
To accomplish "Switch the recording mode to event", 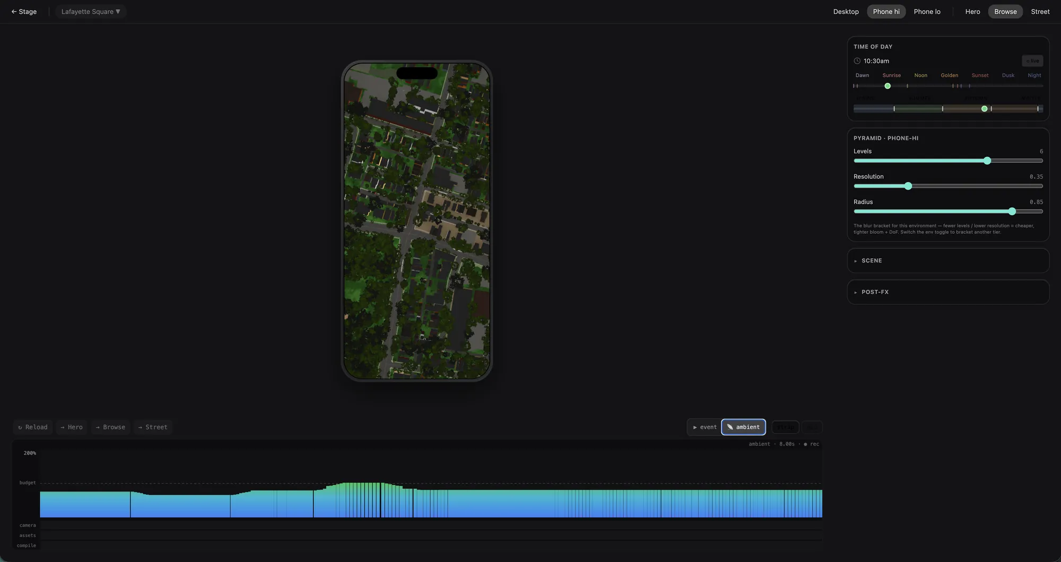I will tap(705, 427).
